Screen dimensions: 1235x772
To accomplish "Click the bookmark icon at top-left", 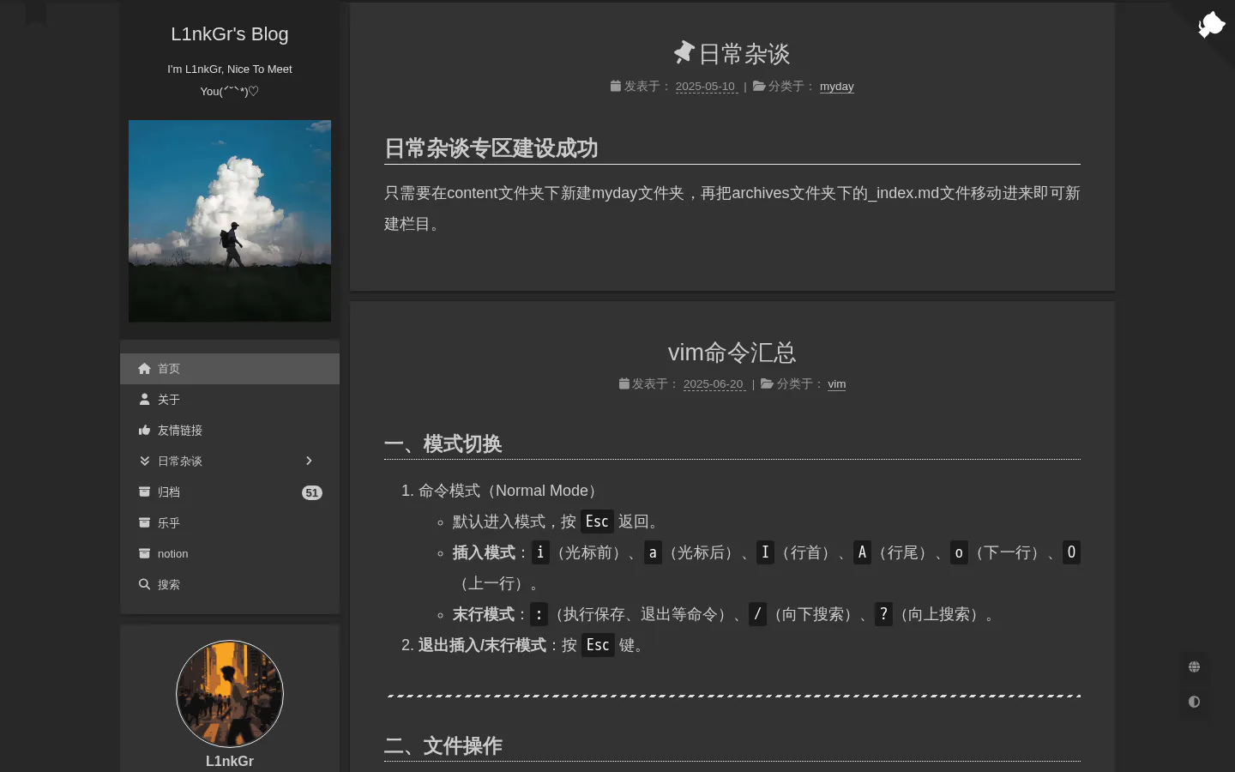I will (x=36, y=13).
